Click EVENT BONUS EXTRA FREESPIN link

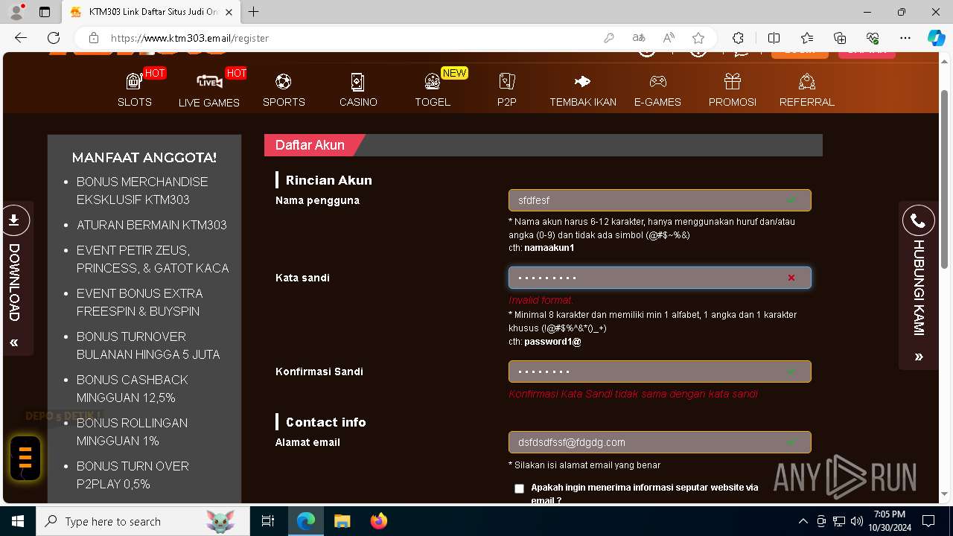click(139, 302)
